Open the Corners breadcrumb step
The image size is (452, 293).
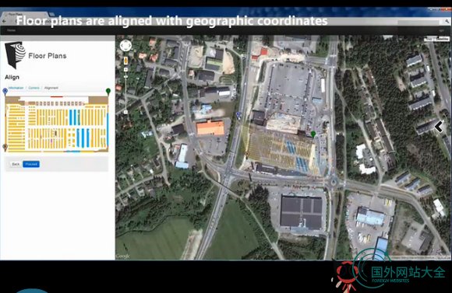[x=34, y=88]
